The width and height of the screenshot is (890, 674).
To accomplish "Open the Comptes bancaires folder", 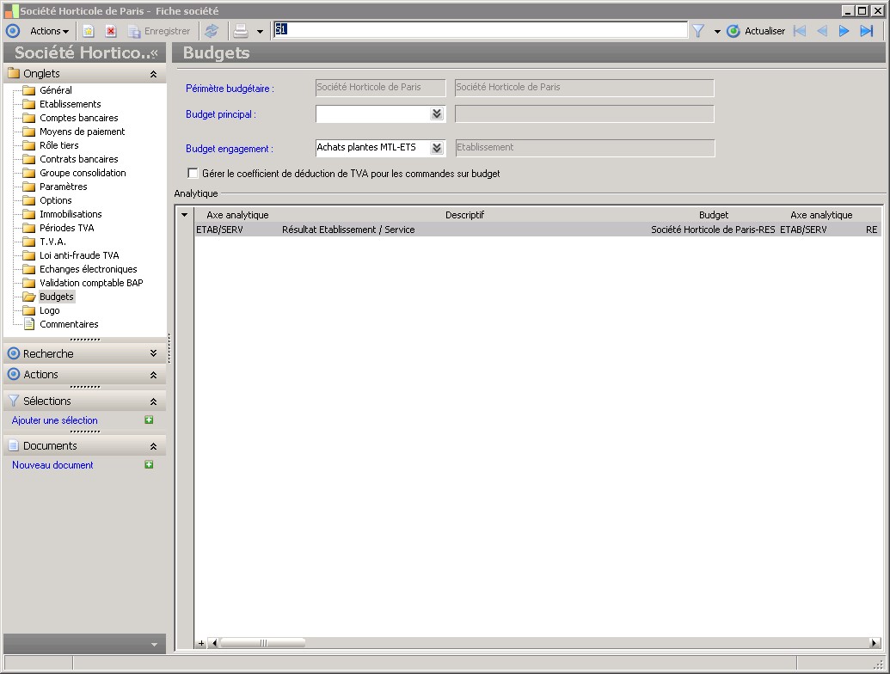I will click(79, 118).
